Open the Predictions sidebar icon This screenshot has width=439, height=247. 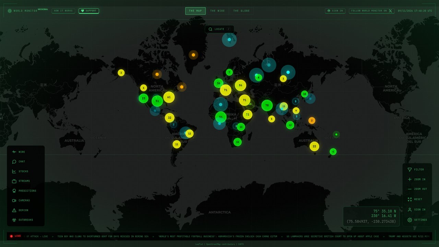[x=14, y=191]
